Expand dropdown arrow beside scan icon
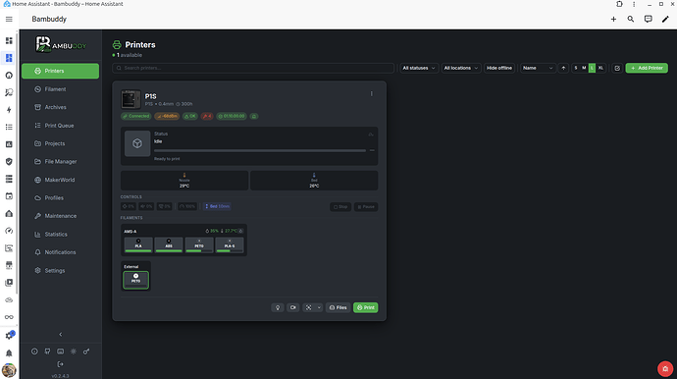This screenshot has height=379, width=677. 319,307
